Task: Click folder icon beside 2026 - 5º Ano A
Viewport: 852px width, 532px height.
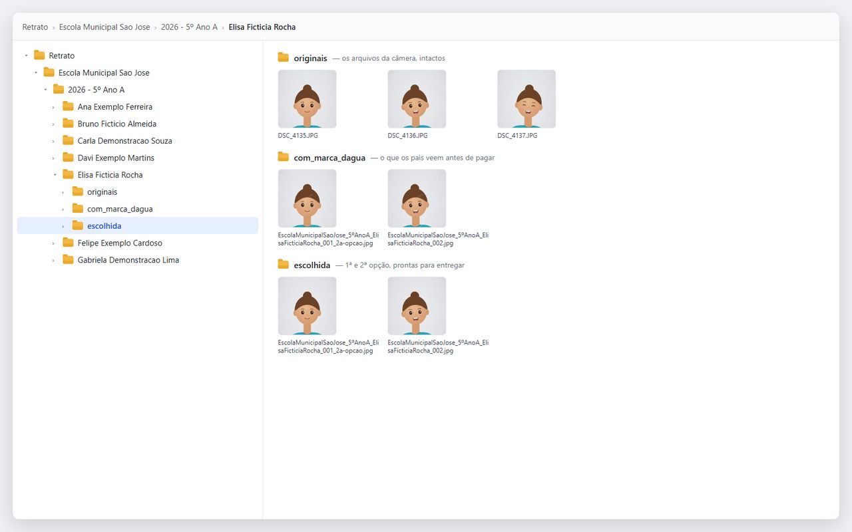Action: point(59,89)
